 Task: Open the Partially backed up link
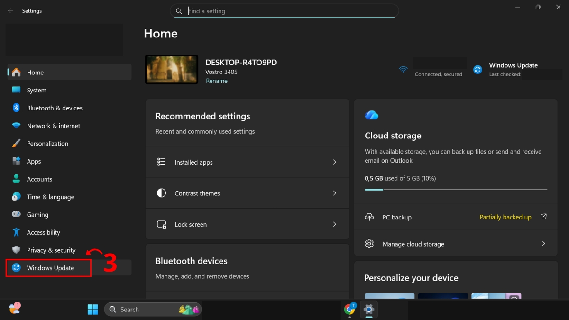coord(505,217)
